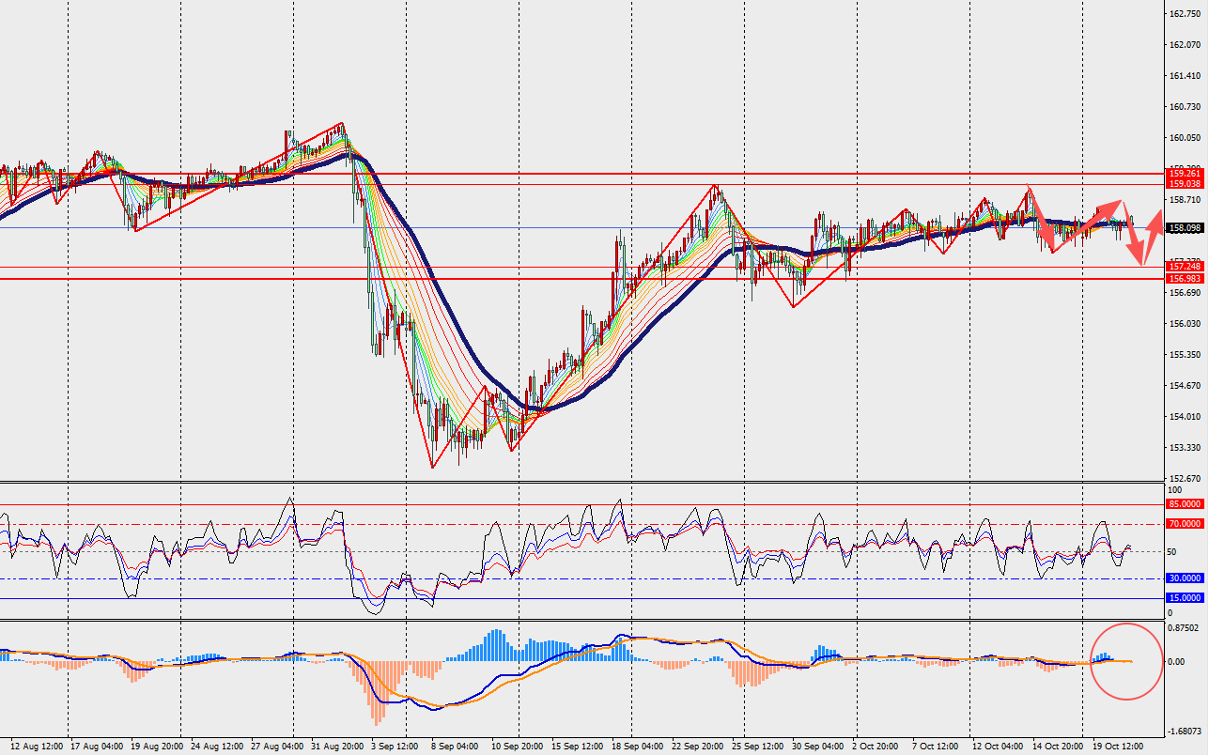Click the 154.670 price axis label
1209x755 pixels.
pos(1186,386)
